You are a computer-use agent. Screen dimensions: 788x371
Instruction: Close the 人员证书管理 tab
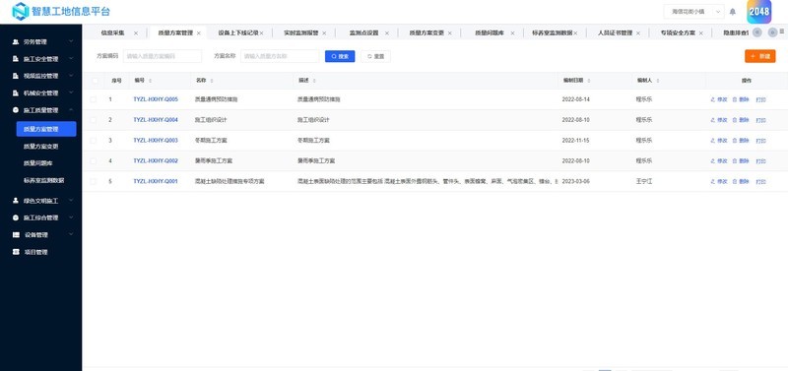[x=638, y=33]
